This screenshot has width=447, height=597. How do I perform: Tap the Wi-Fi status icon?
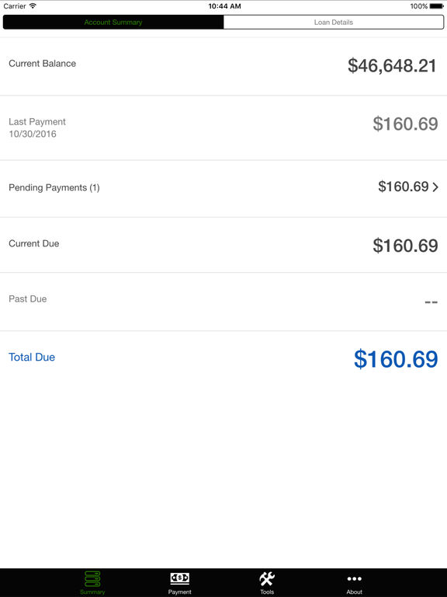click(x=33, y=6)
